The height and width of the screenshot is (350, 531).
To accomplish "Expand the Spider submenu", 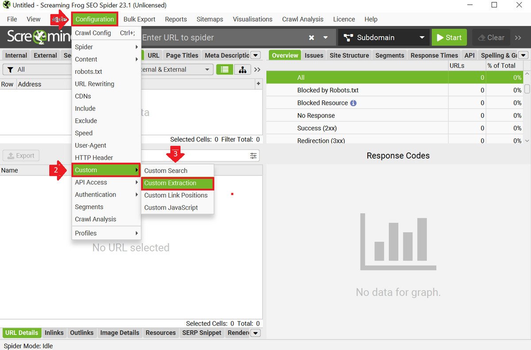I will pos(106,47).
